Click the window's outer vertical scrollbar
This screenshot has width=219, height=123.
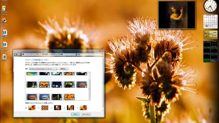tap(103, 84)
